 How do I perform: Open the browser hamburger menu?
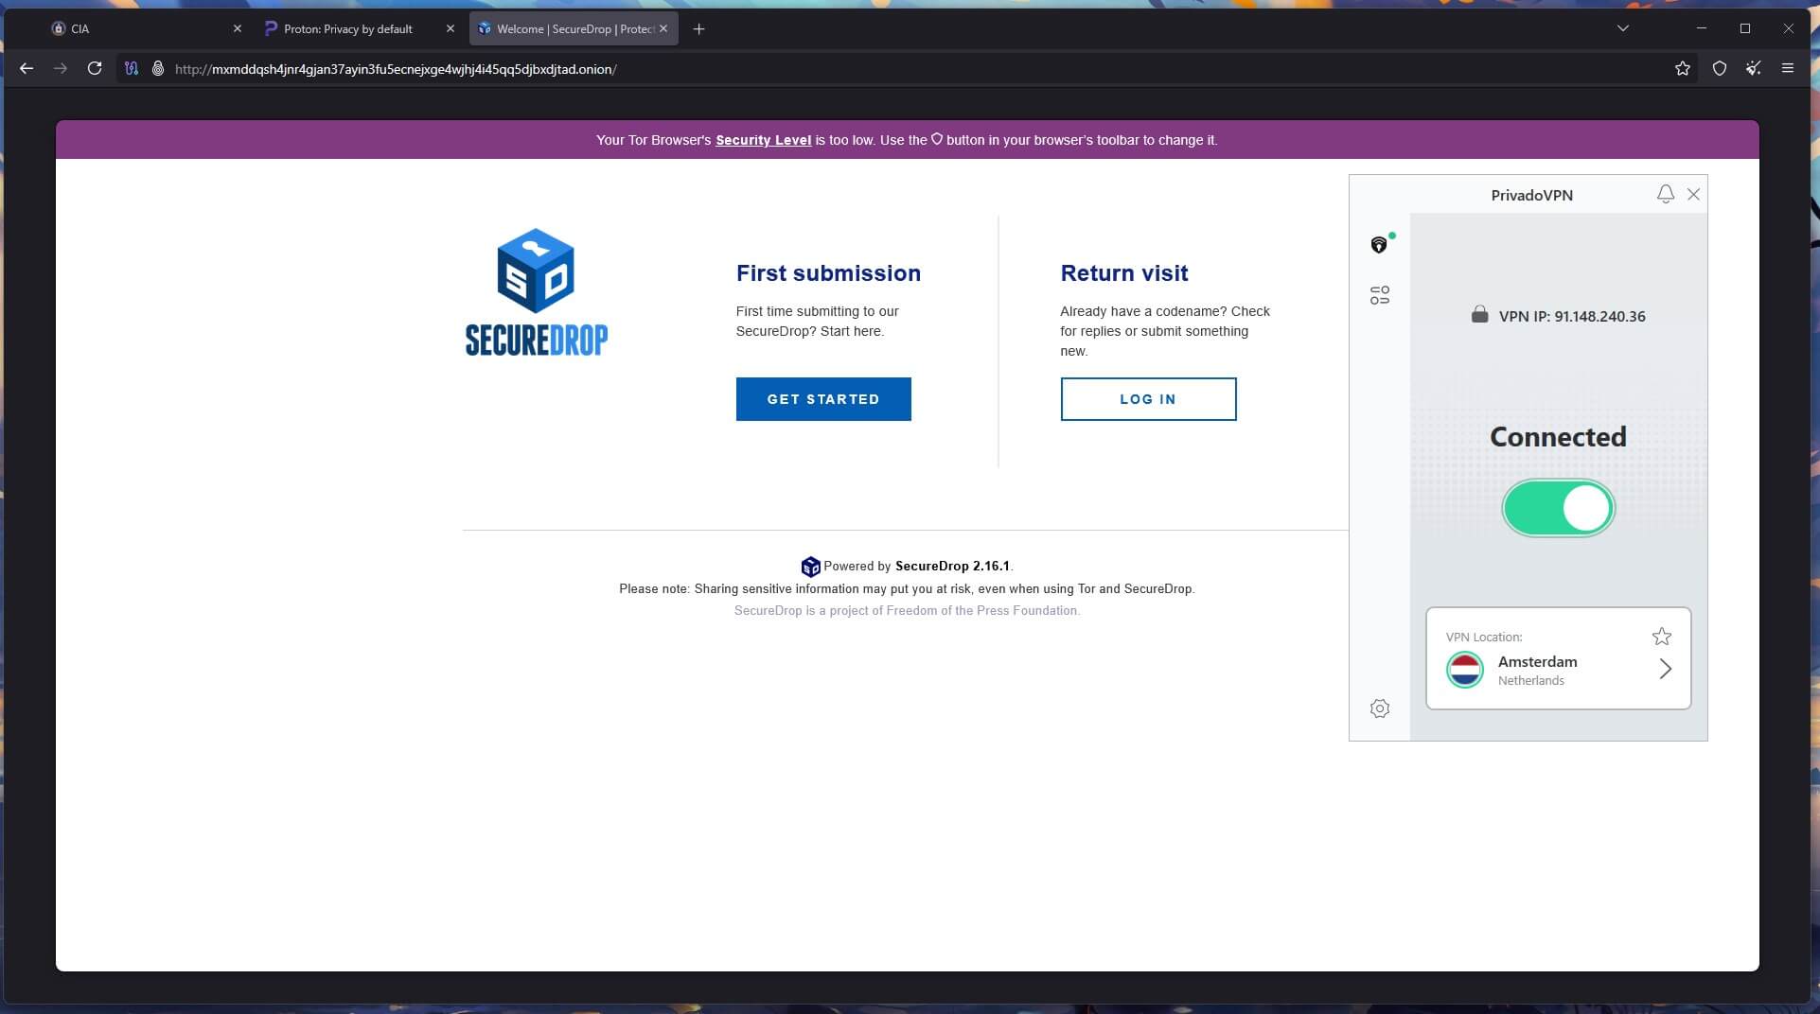1787,68
